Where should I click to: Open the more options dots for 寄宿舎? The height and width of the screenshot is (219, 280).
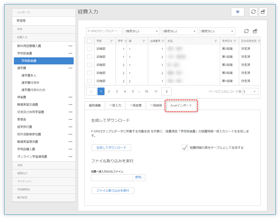(70, 119)
